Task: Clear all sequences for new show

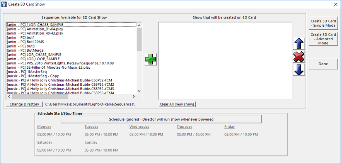Action: pyautogui.click(x=177, y=104)
